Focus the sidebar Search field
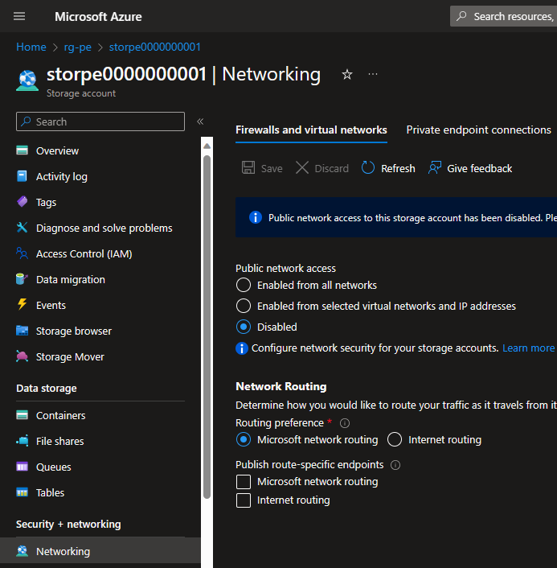Screen dimensions: 557x568 [100, 121]
